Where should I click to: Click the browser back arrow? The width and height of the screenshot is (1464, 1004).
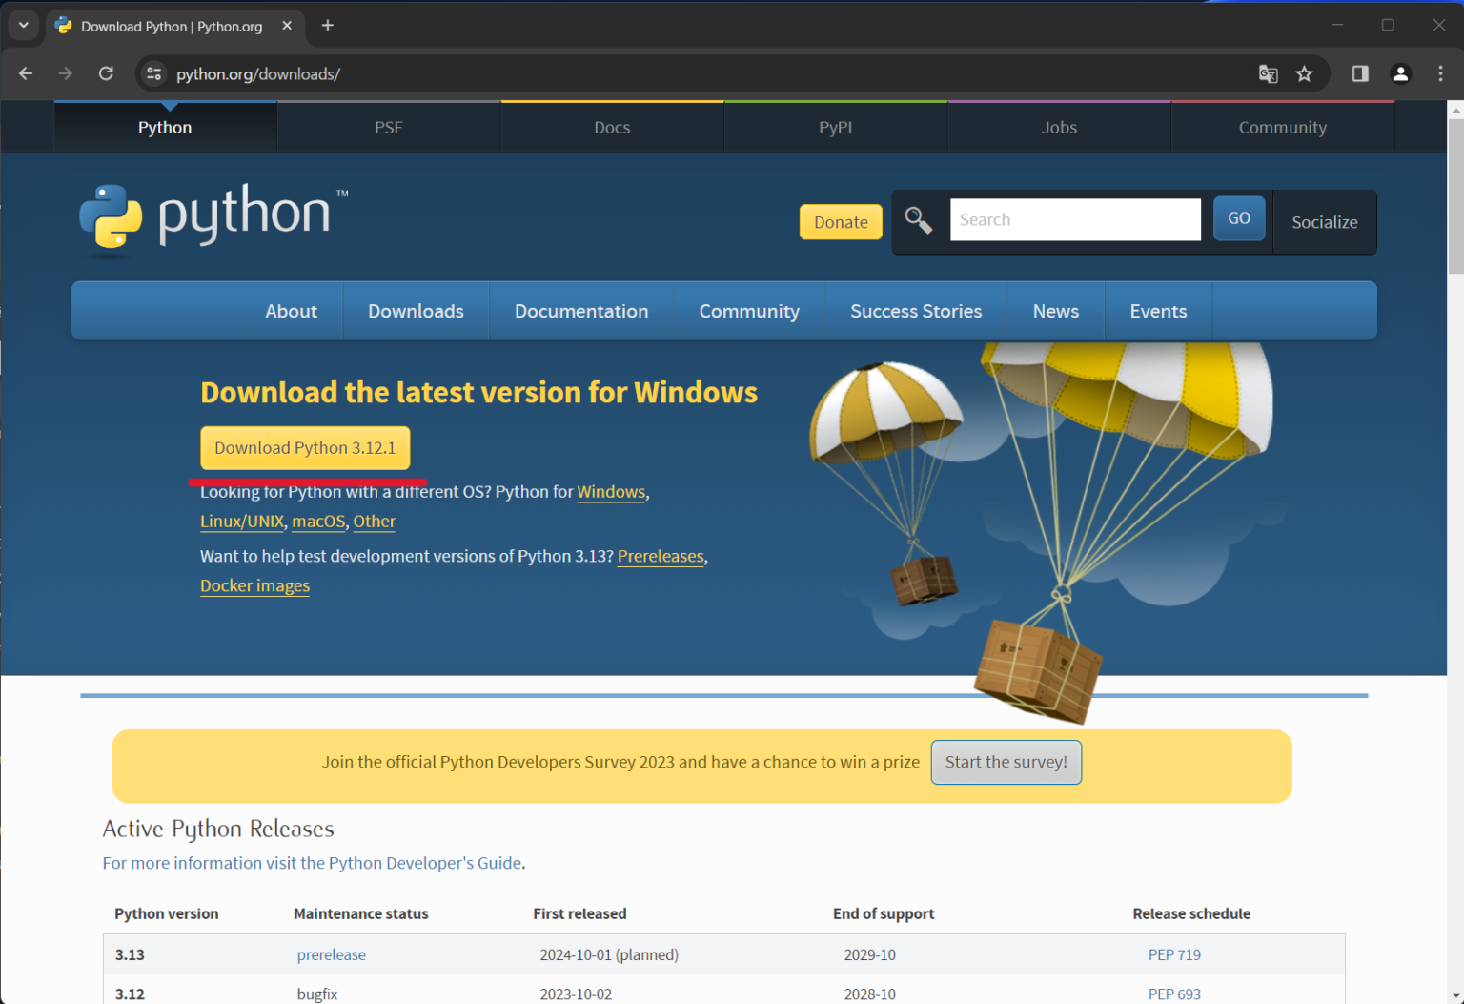click(x=26, y=73)
